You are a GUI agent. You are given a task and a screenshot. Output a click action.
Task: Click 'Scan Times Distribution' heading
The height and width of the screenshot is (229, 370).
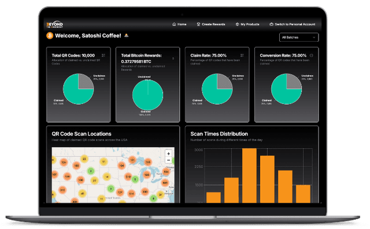click(219, 134)
